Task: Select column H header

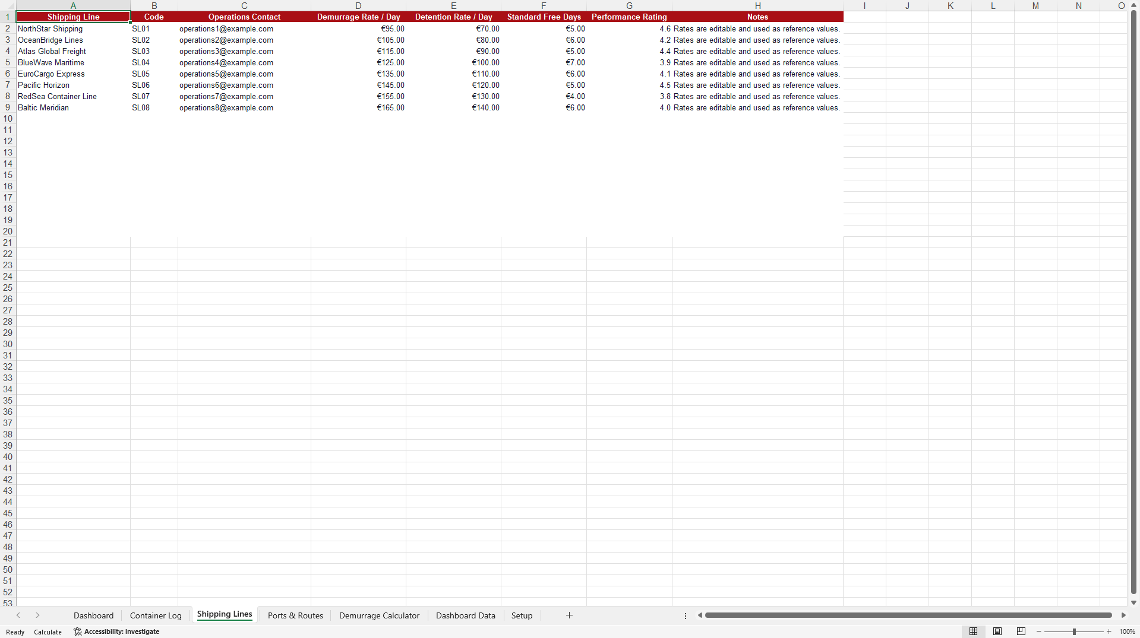Action: (757, 6)
